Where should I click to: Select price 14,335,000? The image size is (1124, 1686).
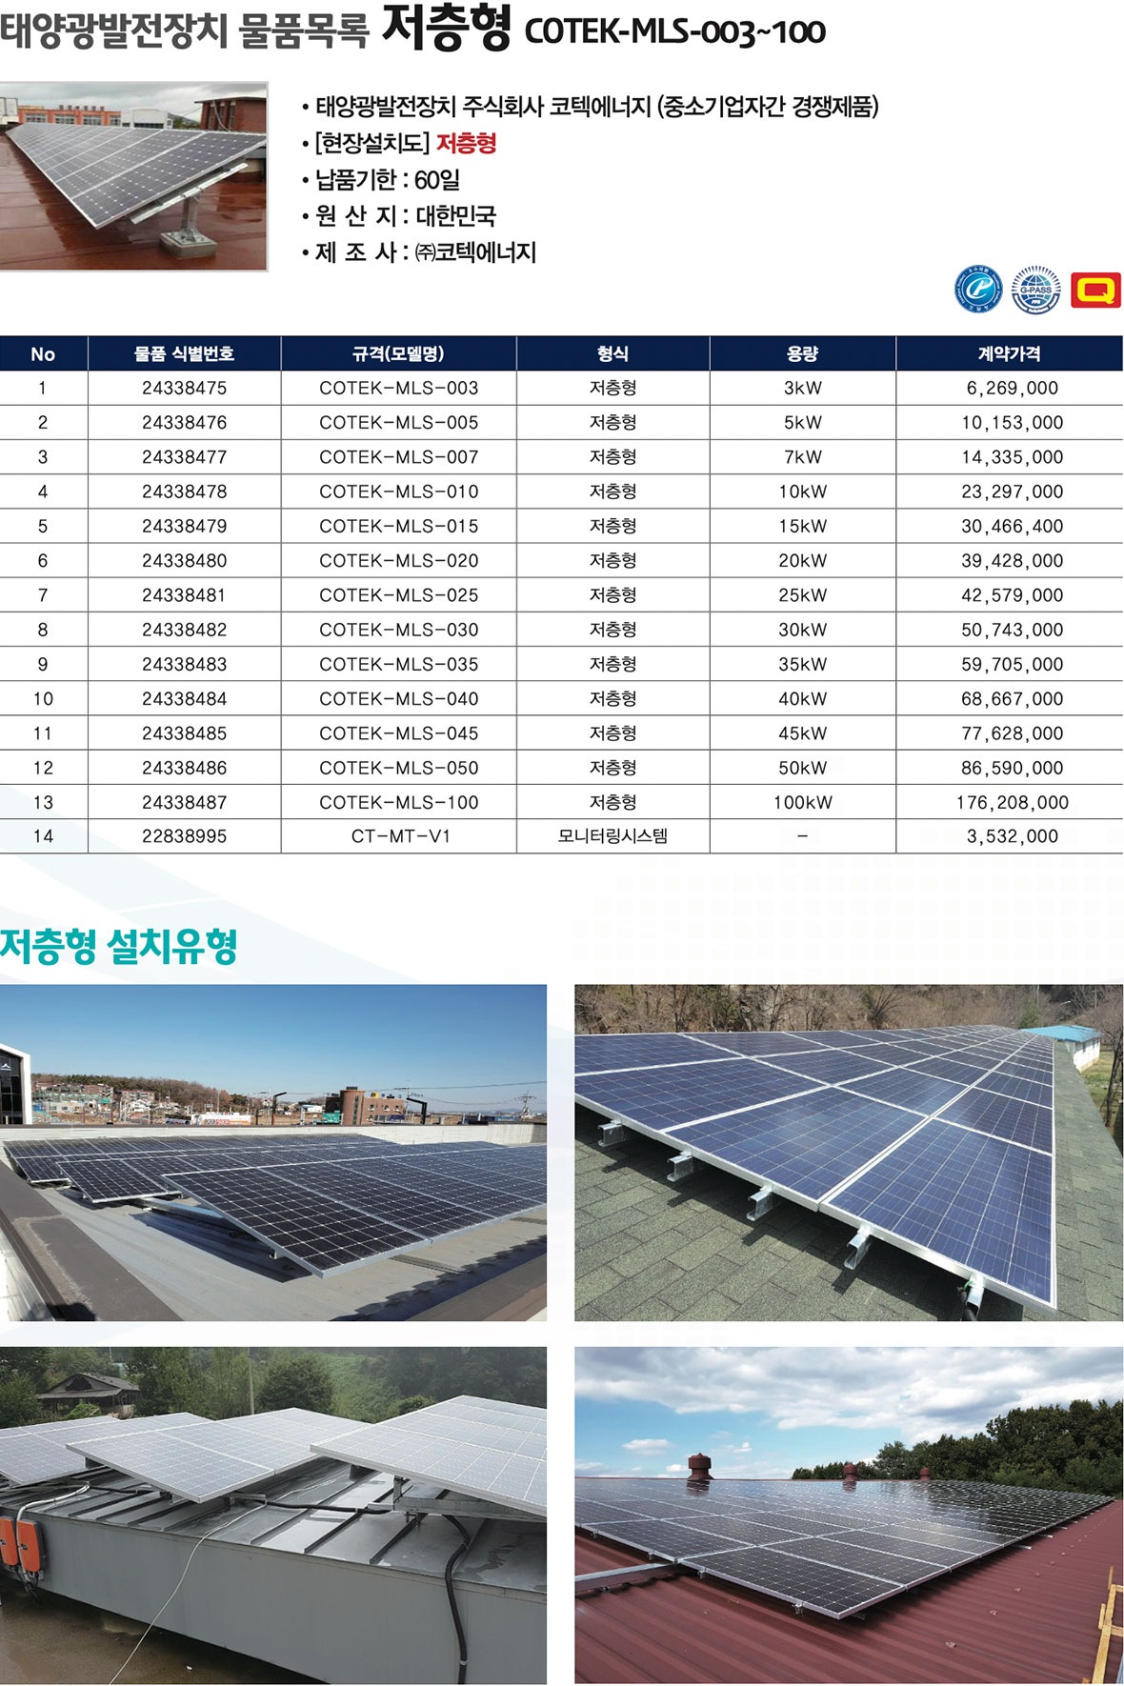click(1013, 457)
